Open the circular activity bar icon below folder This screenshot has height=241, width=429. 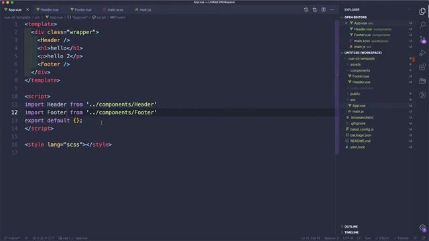tap(422, 95)
